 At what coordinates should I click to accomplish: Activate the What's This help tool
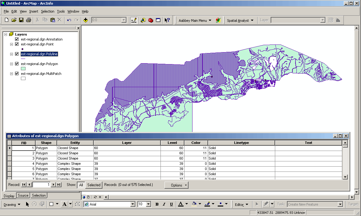(167, 20)
